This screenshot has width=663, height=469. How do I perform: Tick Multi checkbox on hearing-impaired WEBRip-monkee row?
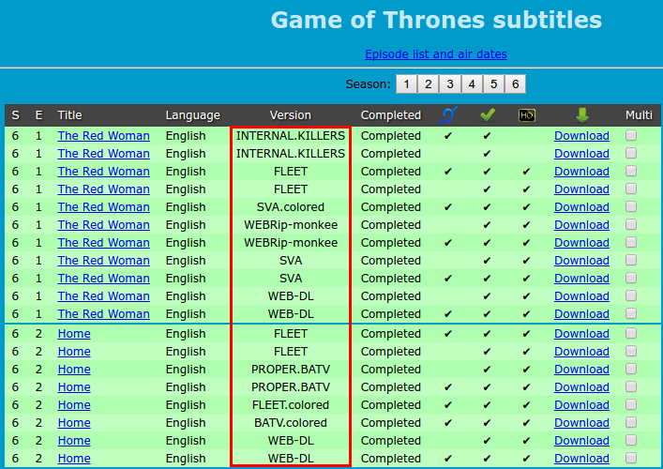[631, 242]
